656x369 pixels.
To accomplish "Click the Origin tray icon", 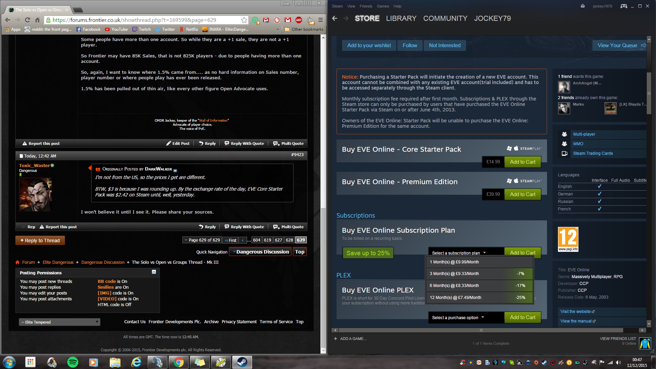I will point(536,363).
